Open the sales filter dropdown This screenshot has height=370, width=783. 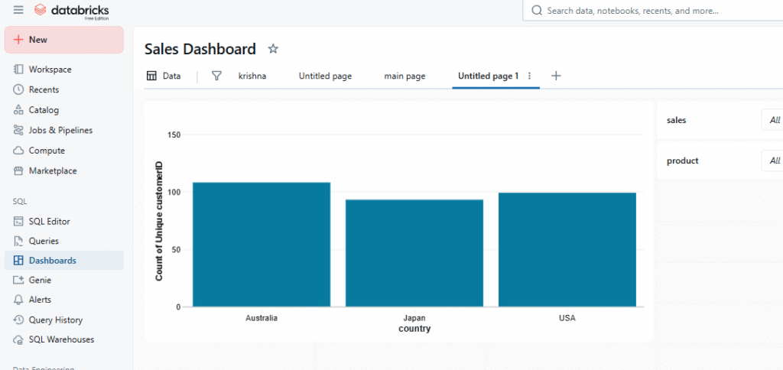click(x=771, y=120)
